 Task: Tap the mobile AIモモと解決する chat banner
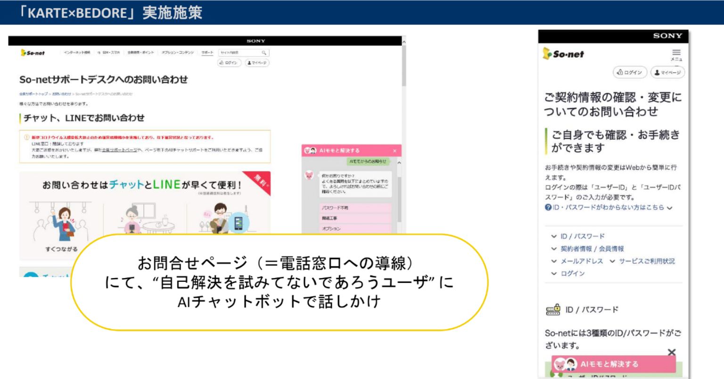point(614,364)
